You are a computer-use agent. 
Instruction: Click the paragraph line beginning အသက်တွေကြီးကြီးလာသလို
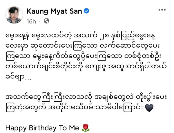86,98
